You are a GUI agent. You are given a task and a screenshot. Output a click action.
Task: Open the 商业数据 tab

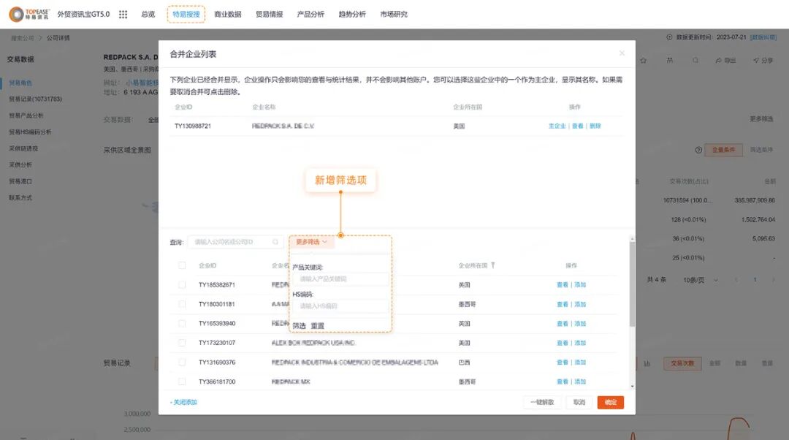(x=227, y=14)
